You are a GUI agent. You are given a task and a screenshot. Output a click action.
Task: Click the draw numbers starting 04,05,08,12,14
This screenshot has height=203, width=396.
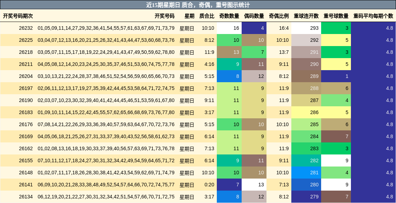click(x=106, y=64)
